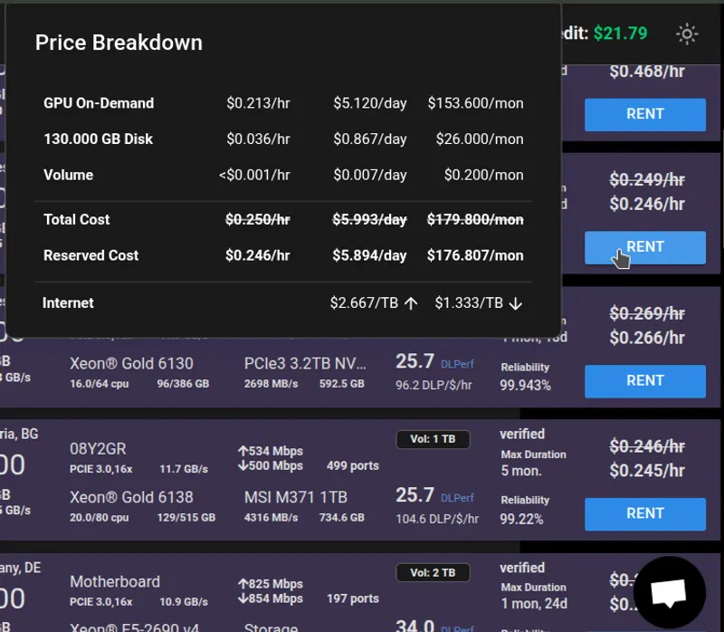This screenshot has width=724, height=632.
Task: Click the 99.22% reliability value
Action: click(522, 519)
